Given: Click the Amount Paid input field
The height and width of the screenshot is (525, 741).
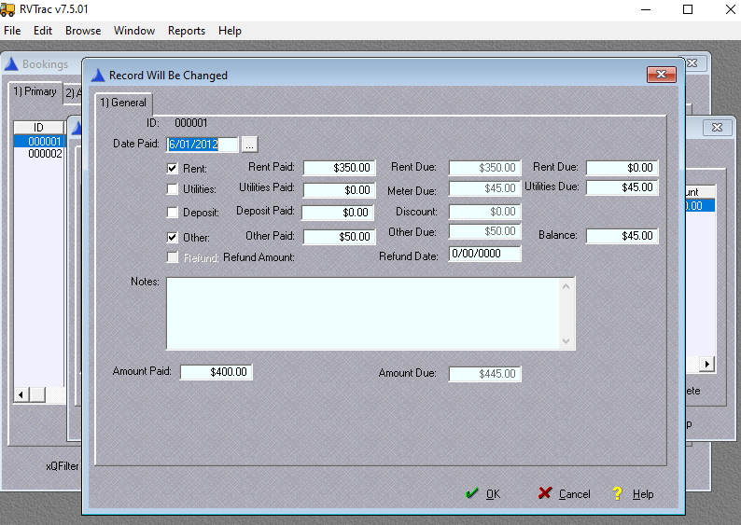Looking at the screenshot, I should tap(216, 372).
